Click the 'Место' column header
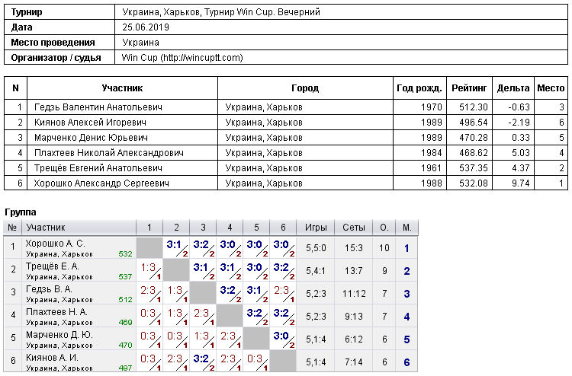Image resolution: width=572 pixels, height=376 pixels. point(551,88)
